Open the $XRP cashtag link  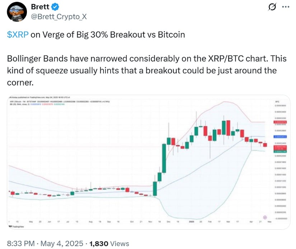coord(18,35)
